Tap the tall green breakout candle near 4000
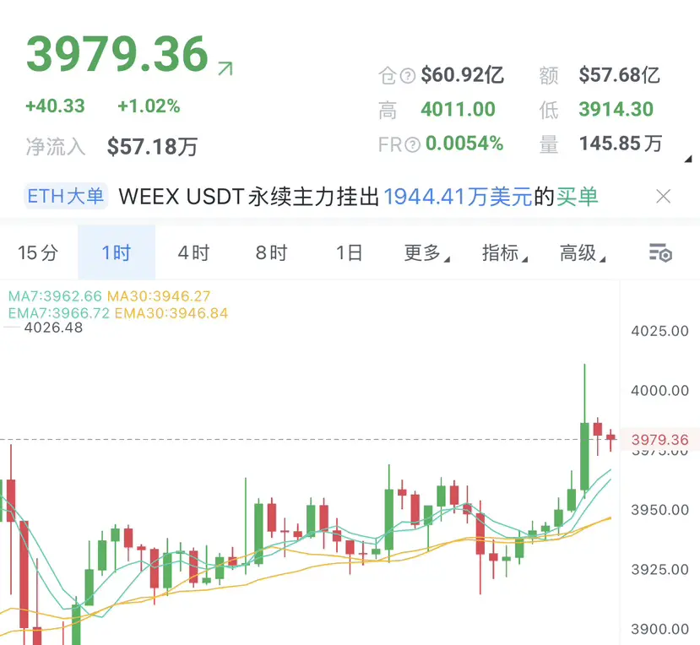This screenshot has width=700, height=645. tap(584, 455)
